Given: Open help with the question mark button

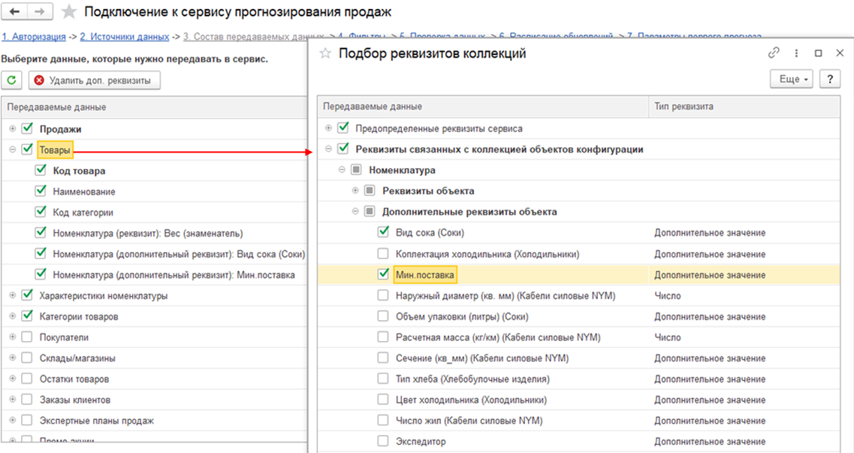Looking at the screenshot, I should [829, 79].
